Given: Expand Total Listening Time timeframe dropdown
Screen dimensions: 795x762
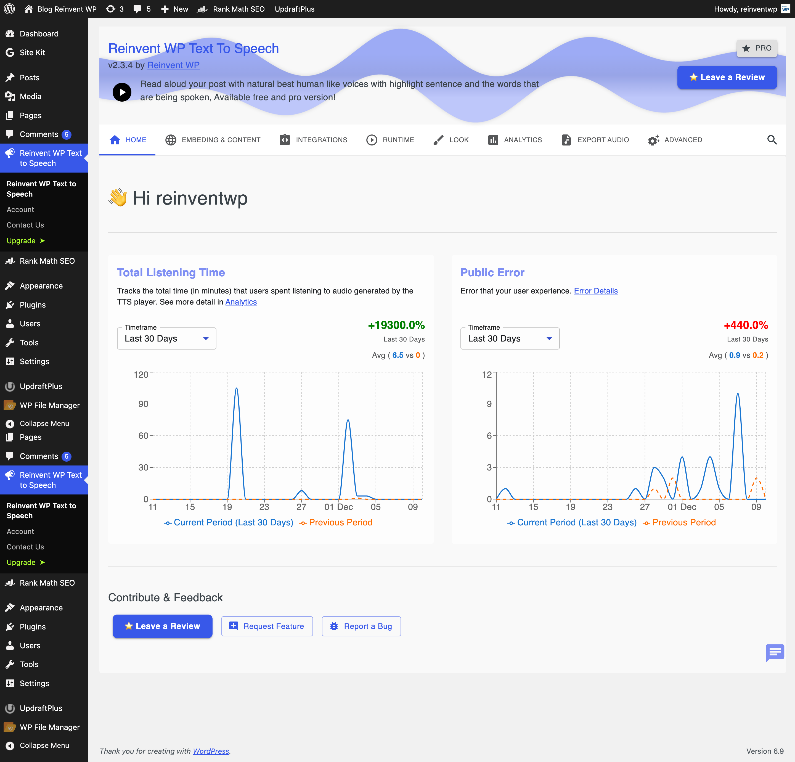Looking at the screenshot, I should [166, 338].
